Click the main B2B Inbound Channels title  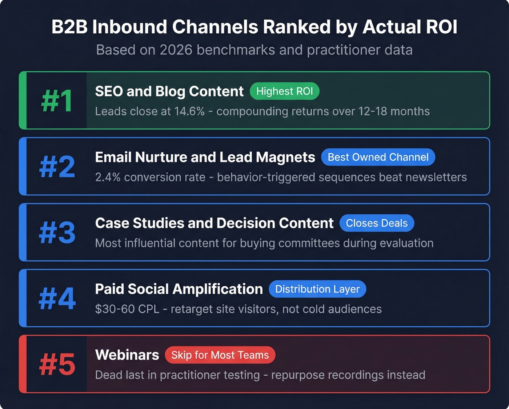point(254,26)
